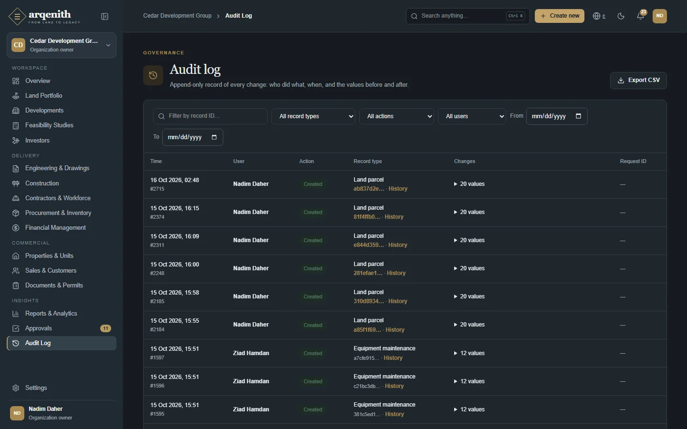Open Nadim Daher profile at sidebar bottom
The image size is (687, 429).
61,413
